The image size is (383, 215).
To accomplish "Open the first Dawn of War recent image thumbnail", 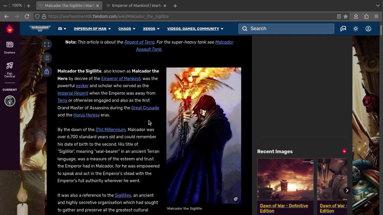I will (285, 179).
